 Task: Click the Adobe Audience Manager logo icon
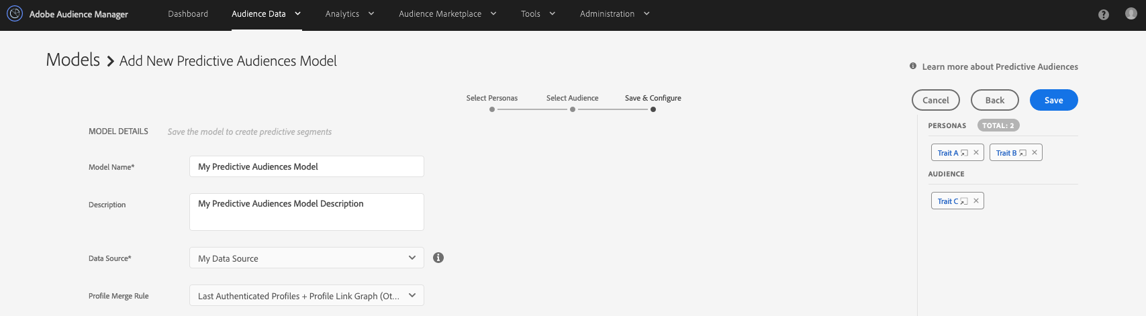point(14,13)
